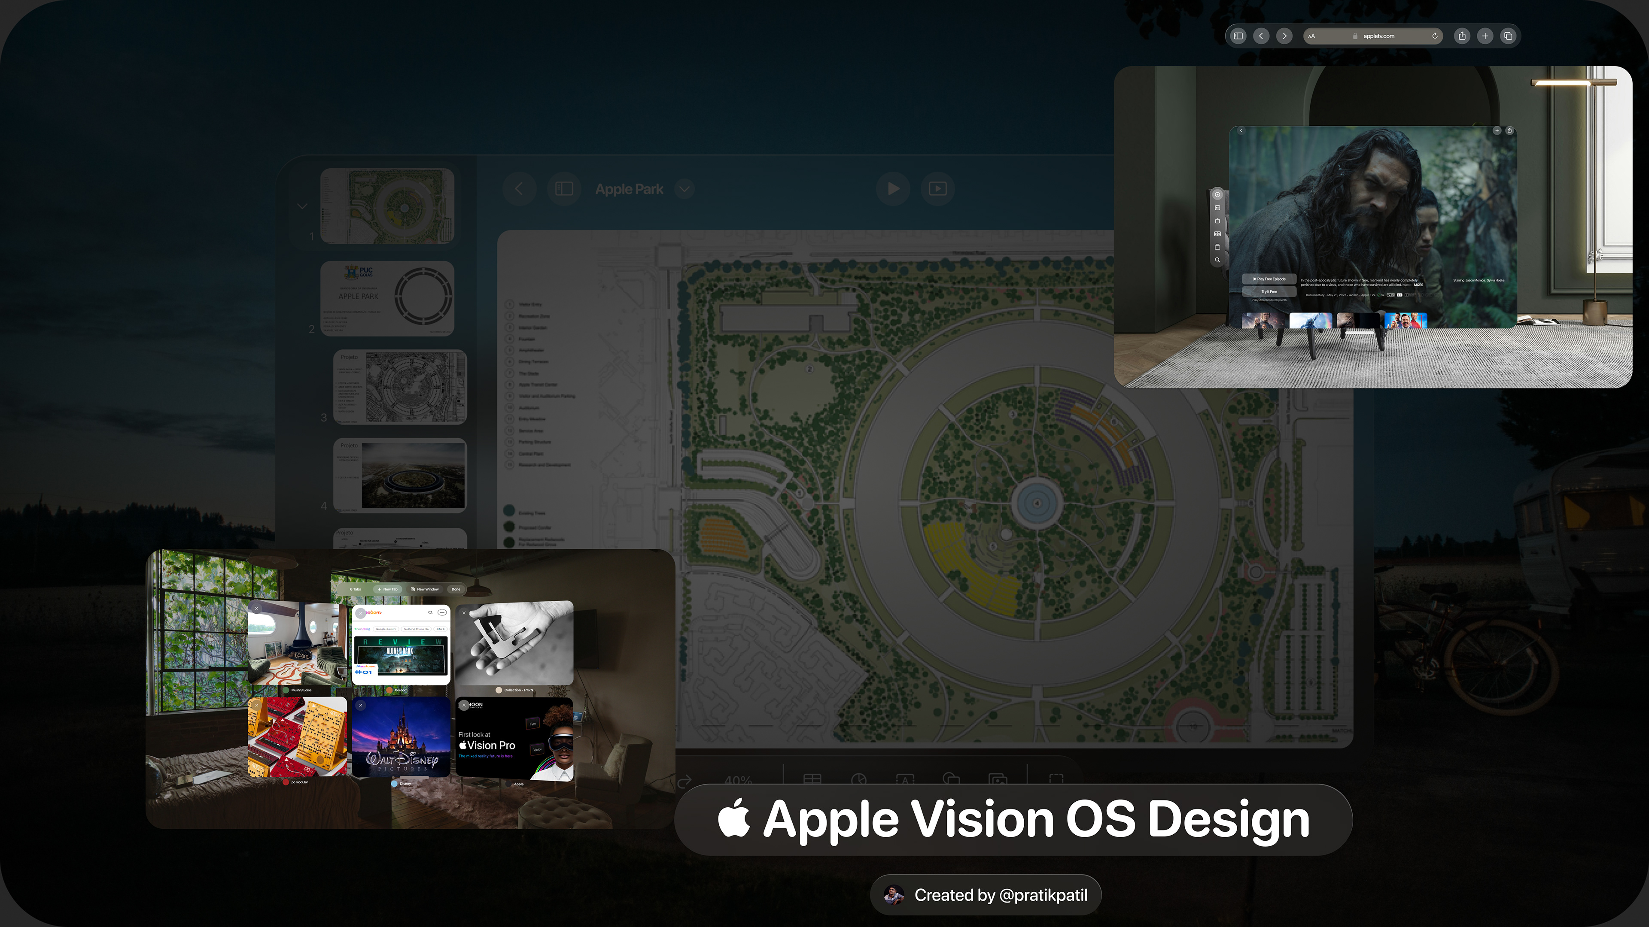
Task: Click Play Free Episode button
Action: point(1269,279)
